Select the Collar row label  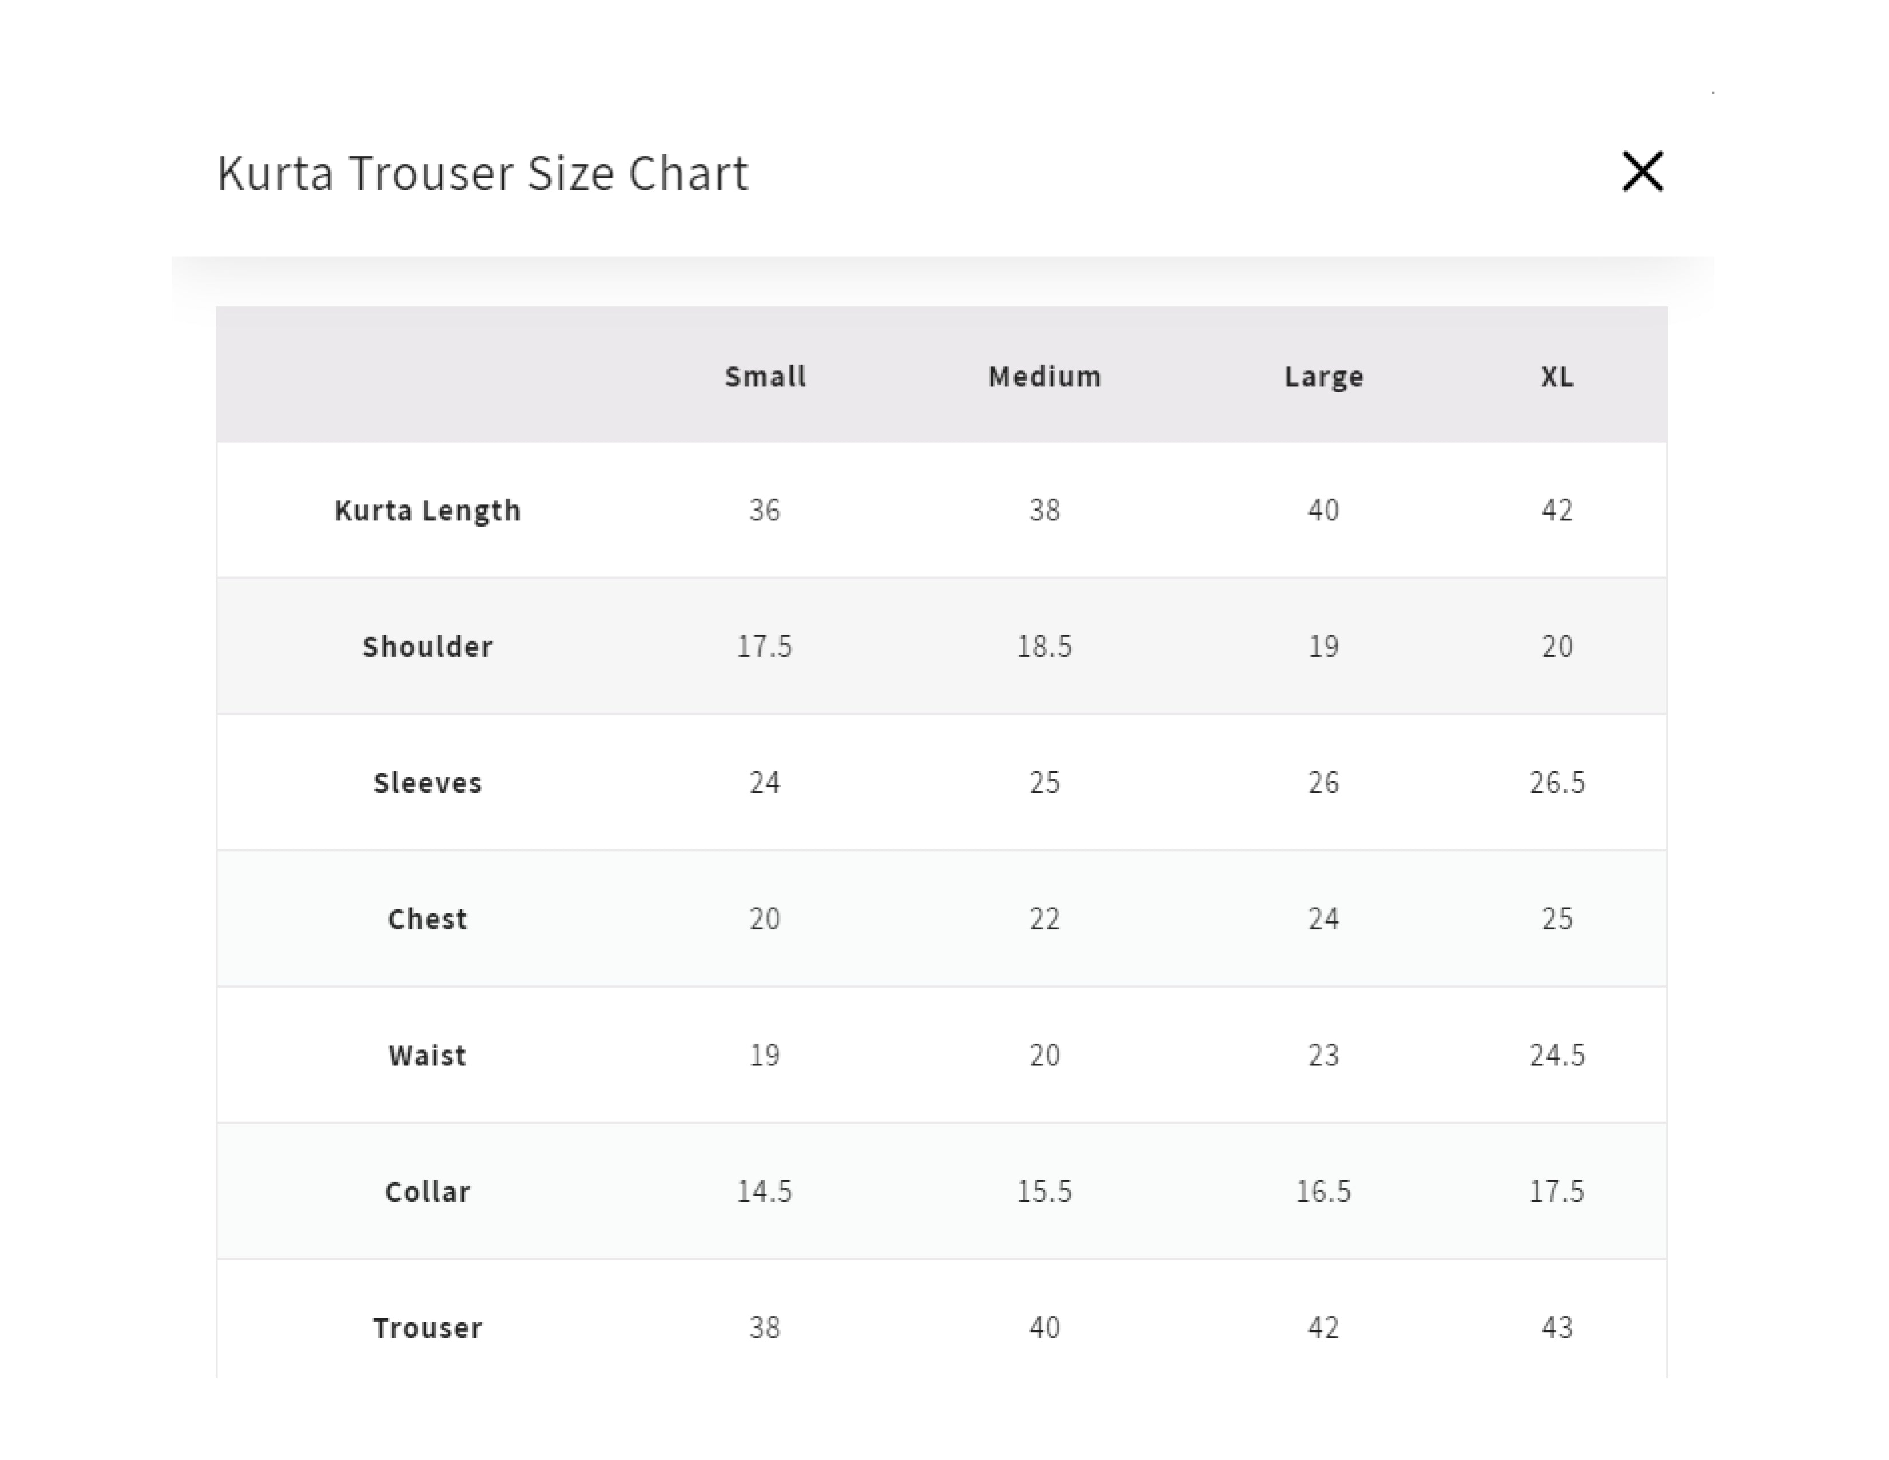427,1191
